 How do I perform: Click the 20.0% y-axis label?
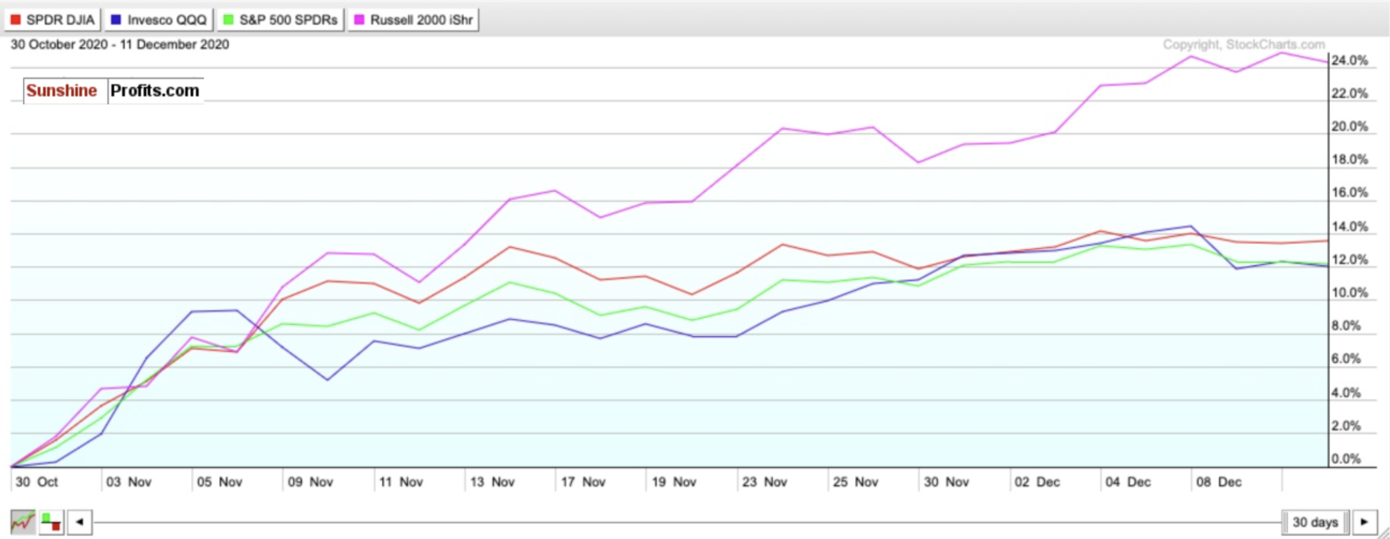(x=1350, y=126)
